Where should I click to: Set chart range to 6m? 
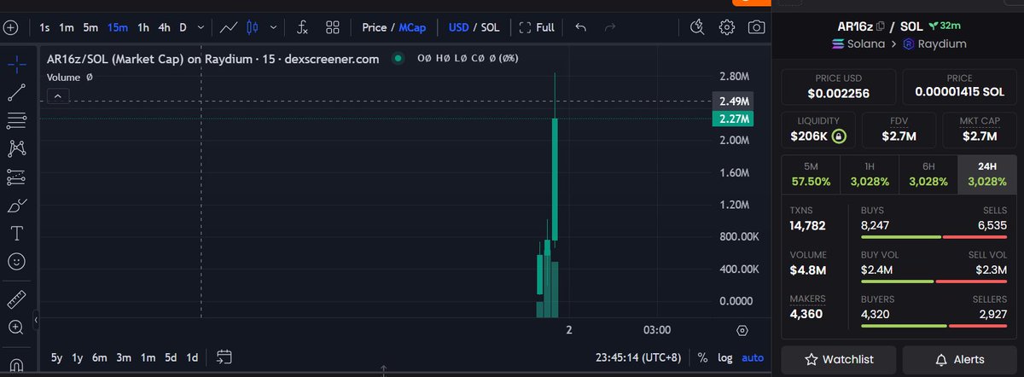(100, 358)
